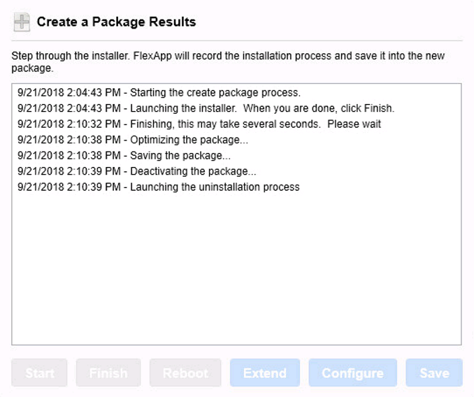Click the Create a Package plus icon

tap(22, 22)
